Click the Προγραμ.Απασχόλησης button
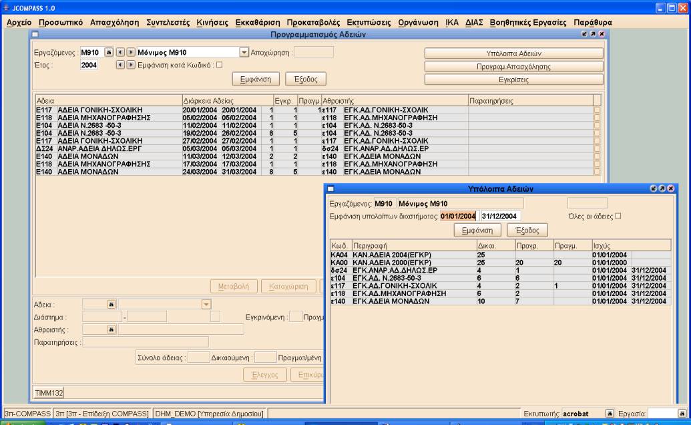The image size is (691, 425). (x=514, y=67)
